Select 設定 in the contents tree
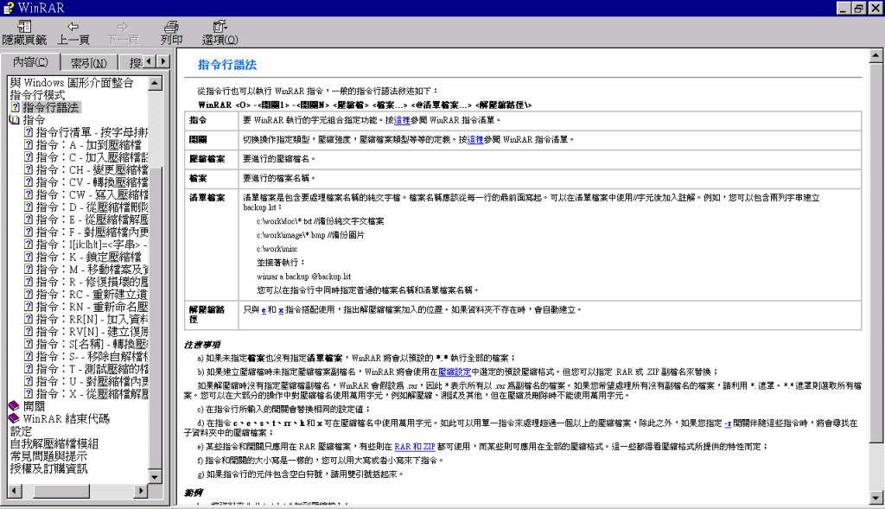The width and height of the screenshot is (885, 509). [21, 431]
